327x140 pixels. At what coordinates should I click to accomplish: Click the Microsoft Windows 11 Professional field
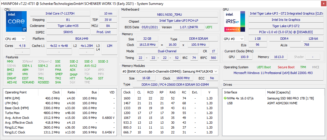273,73
